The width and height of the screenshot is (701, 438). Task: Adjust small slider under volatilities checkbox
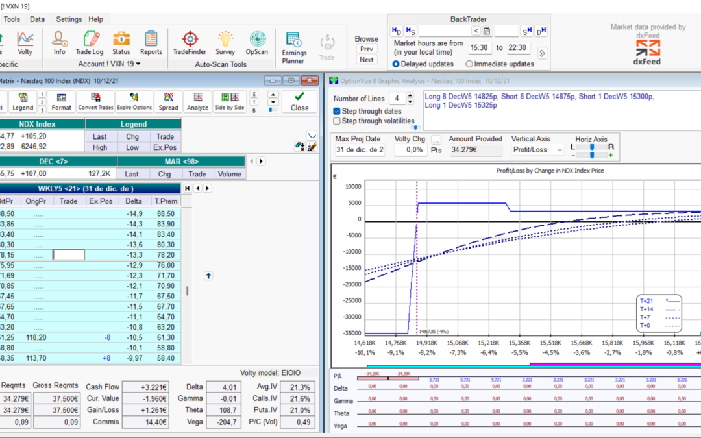[x=415, y=128]
